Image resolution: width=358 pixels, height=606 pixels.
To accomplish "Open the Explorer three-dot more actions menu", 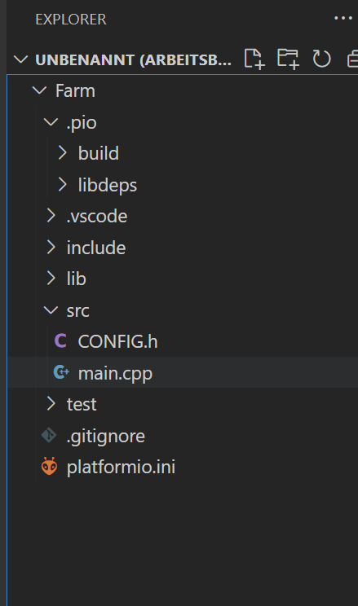I will pyautogui.click(x=343, y=18).
